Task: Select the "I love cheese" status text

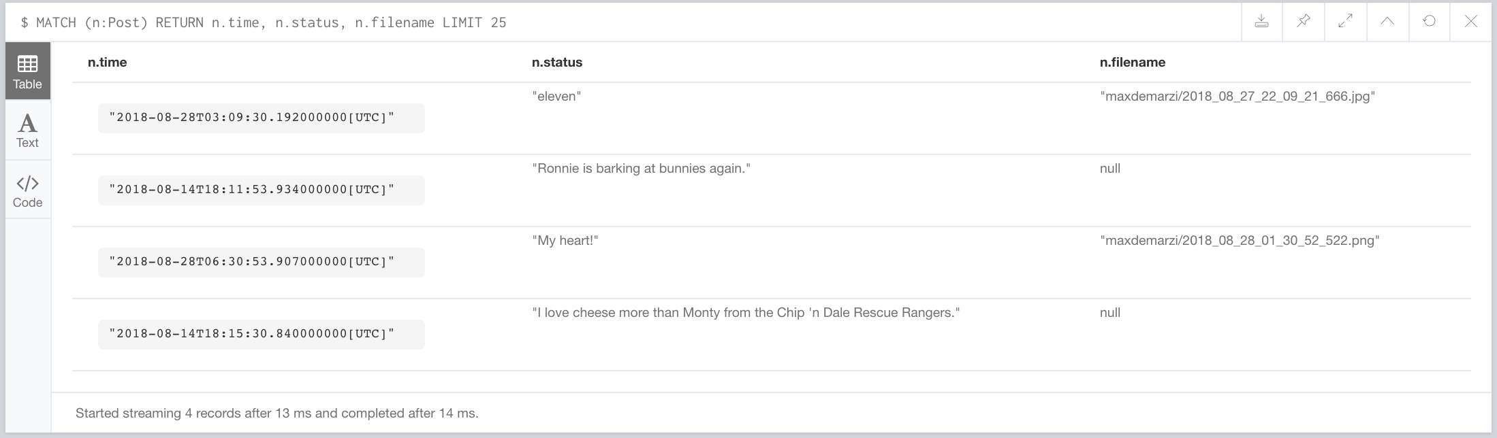Action: 745,313
